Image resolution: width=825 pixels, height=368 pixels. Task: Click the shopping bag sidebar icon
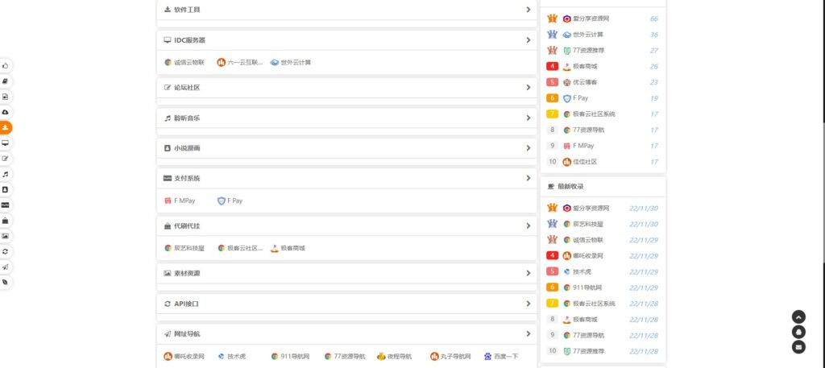point(6,221)
